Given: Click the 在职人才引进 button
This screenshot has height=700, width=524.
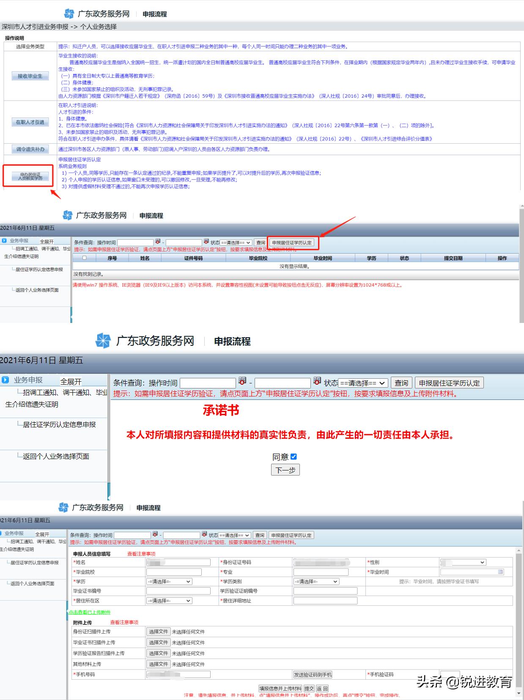Looking at the screenshot, I should coord(30,122).
